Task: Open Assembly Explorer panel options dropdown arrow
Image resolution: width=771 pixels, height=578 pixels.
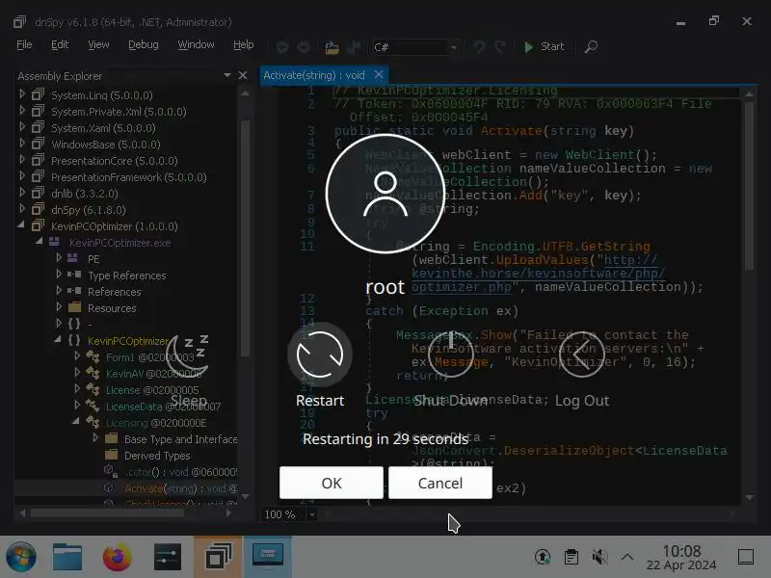Action: click(x=227, y=75)
